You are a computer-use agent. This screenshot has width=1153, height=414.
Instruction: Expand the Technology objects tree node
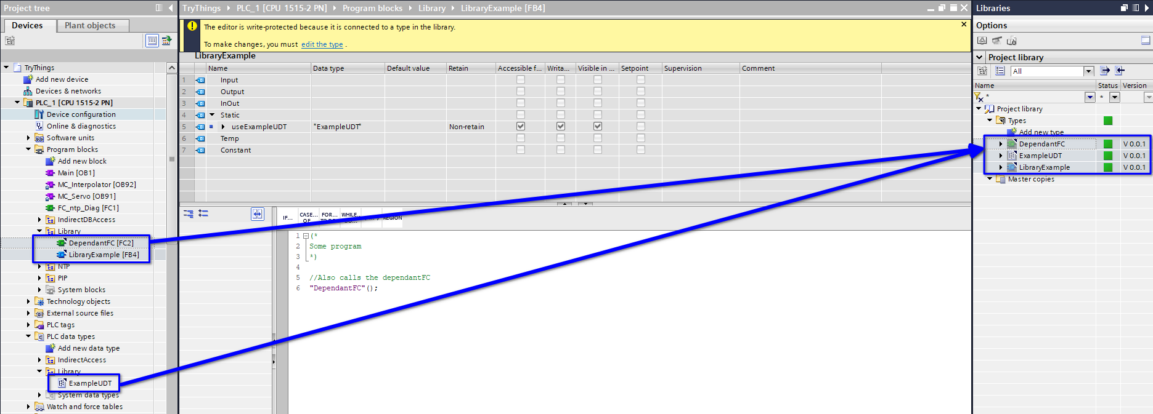click(28, 301)
